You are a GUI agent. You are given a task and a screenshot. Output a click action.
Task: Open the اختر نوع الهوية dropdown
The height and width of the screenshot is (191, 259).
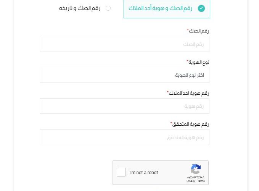(x=124, y=75)
